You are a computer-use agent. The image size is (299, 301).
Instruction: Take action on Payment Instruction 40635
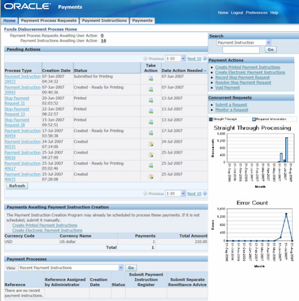point(151,176)
